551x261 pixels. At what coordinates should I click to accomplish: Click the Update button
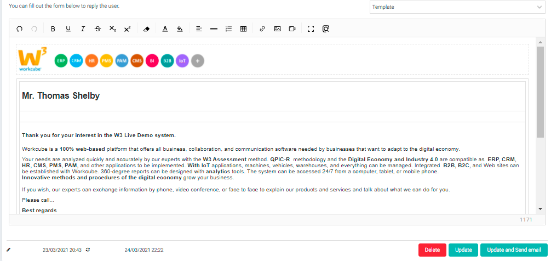point(463,249)
